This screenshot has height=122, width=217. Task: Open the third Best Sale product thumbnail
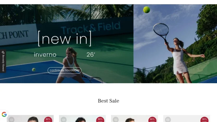(134, 119)
